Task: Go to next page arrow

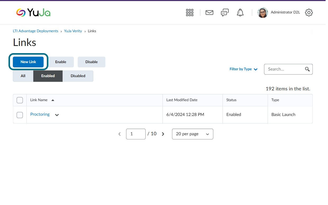Action: (163, 134)
